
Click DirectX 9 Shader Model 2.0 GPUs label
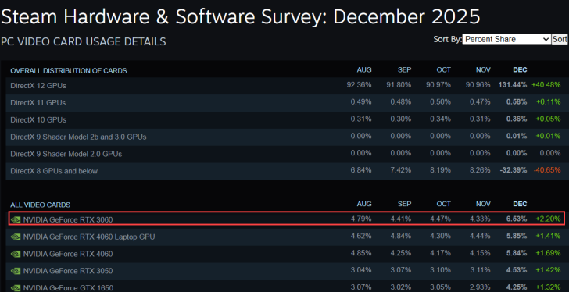66,154
